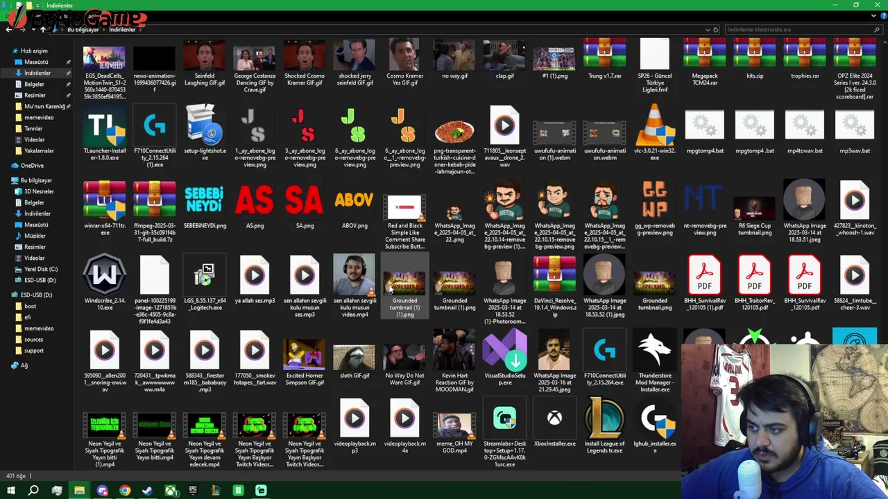The width and height of the screenshot is (888, 499).
Task: Select Excited Homer Simpson GIF thumbnail
Action: tap(304, 354)
